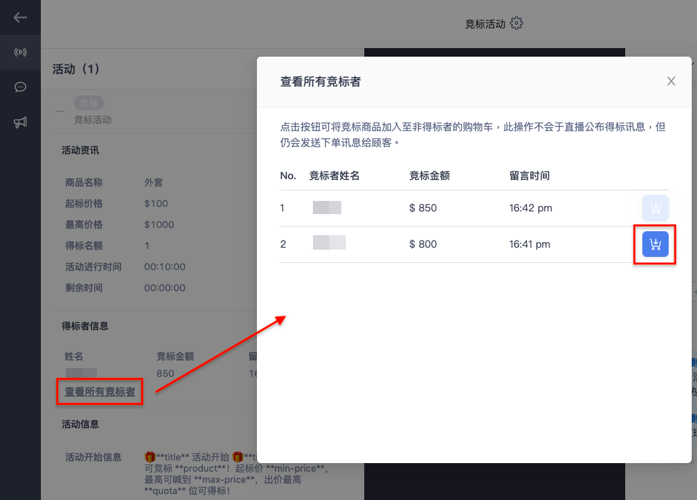Click the blurred name of bidder 2
This screenshot has height=500, width=697.
329,242
